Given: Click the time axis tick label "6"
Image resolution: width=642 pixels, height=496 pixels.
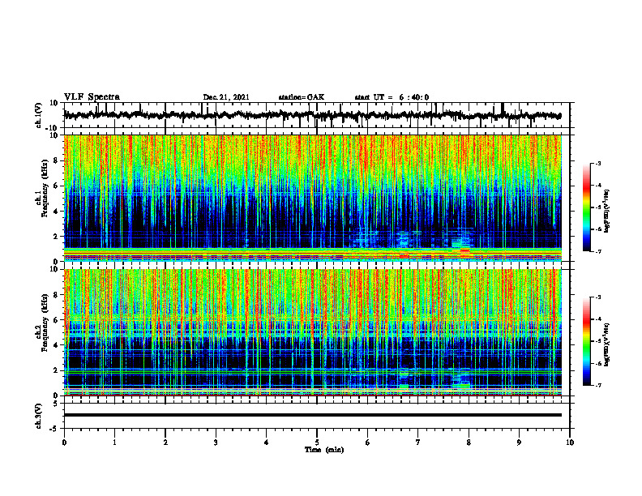Looking at the screenshot, I should [x=368, y=443].
